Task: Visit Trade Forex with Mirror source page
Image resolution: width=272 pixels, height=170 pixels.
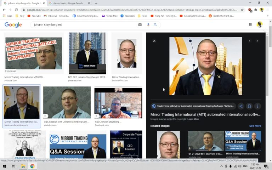Action: (193, 106)
